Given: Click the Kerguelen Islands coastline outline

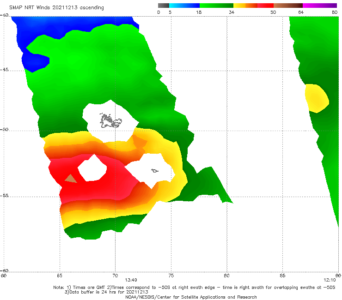Looking at the screenshot, I should [110, 121].
